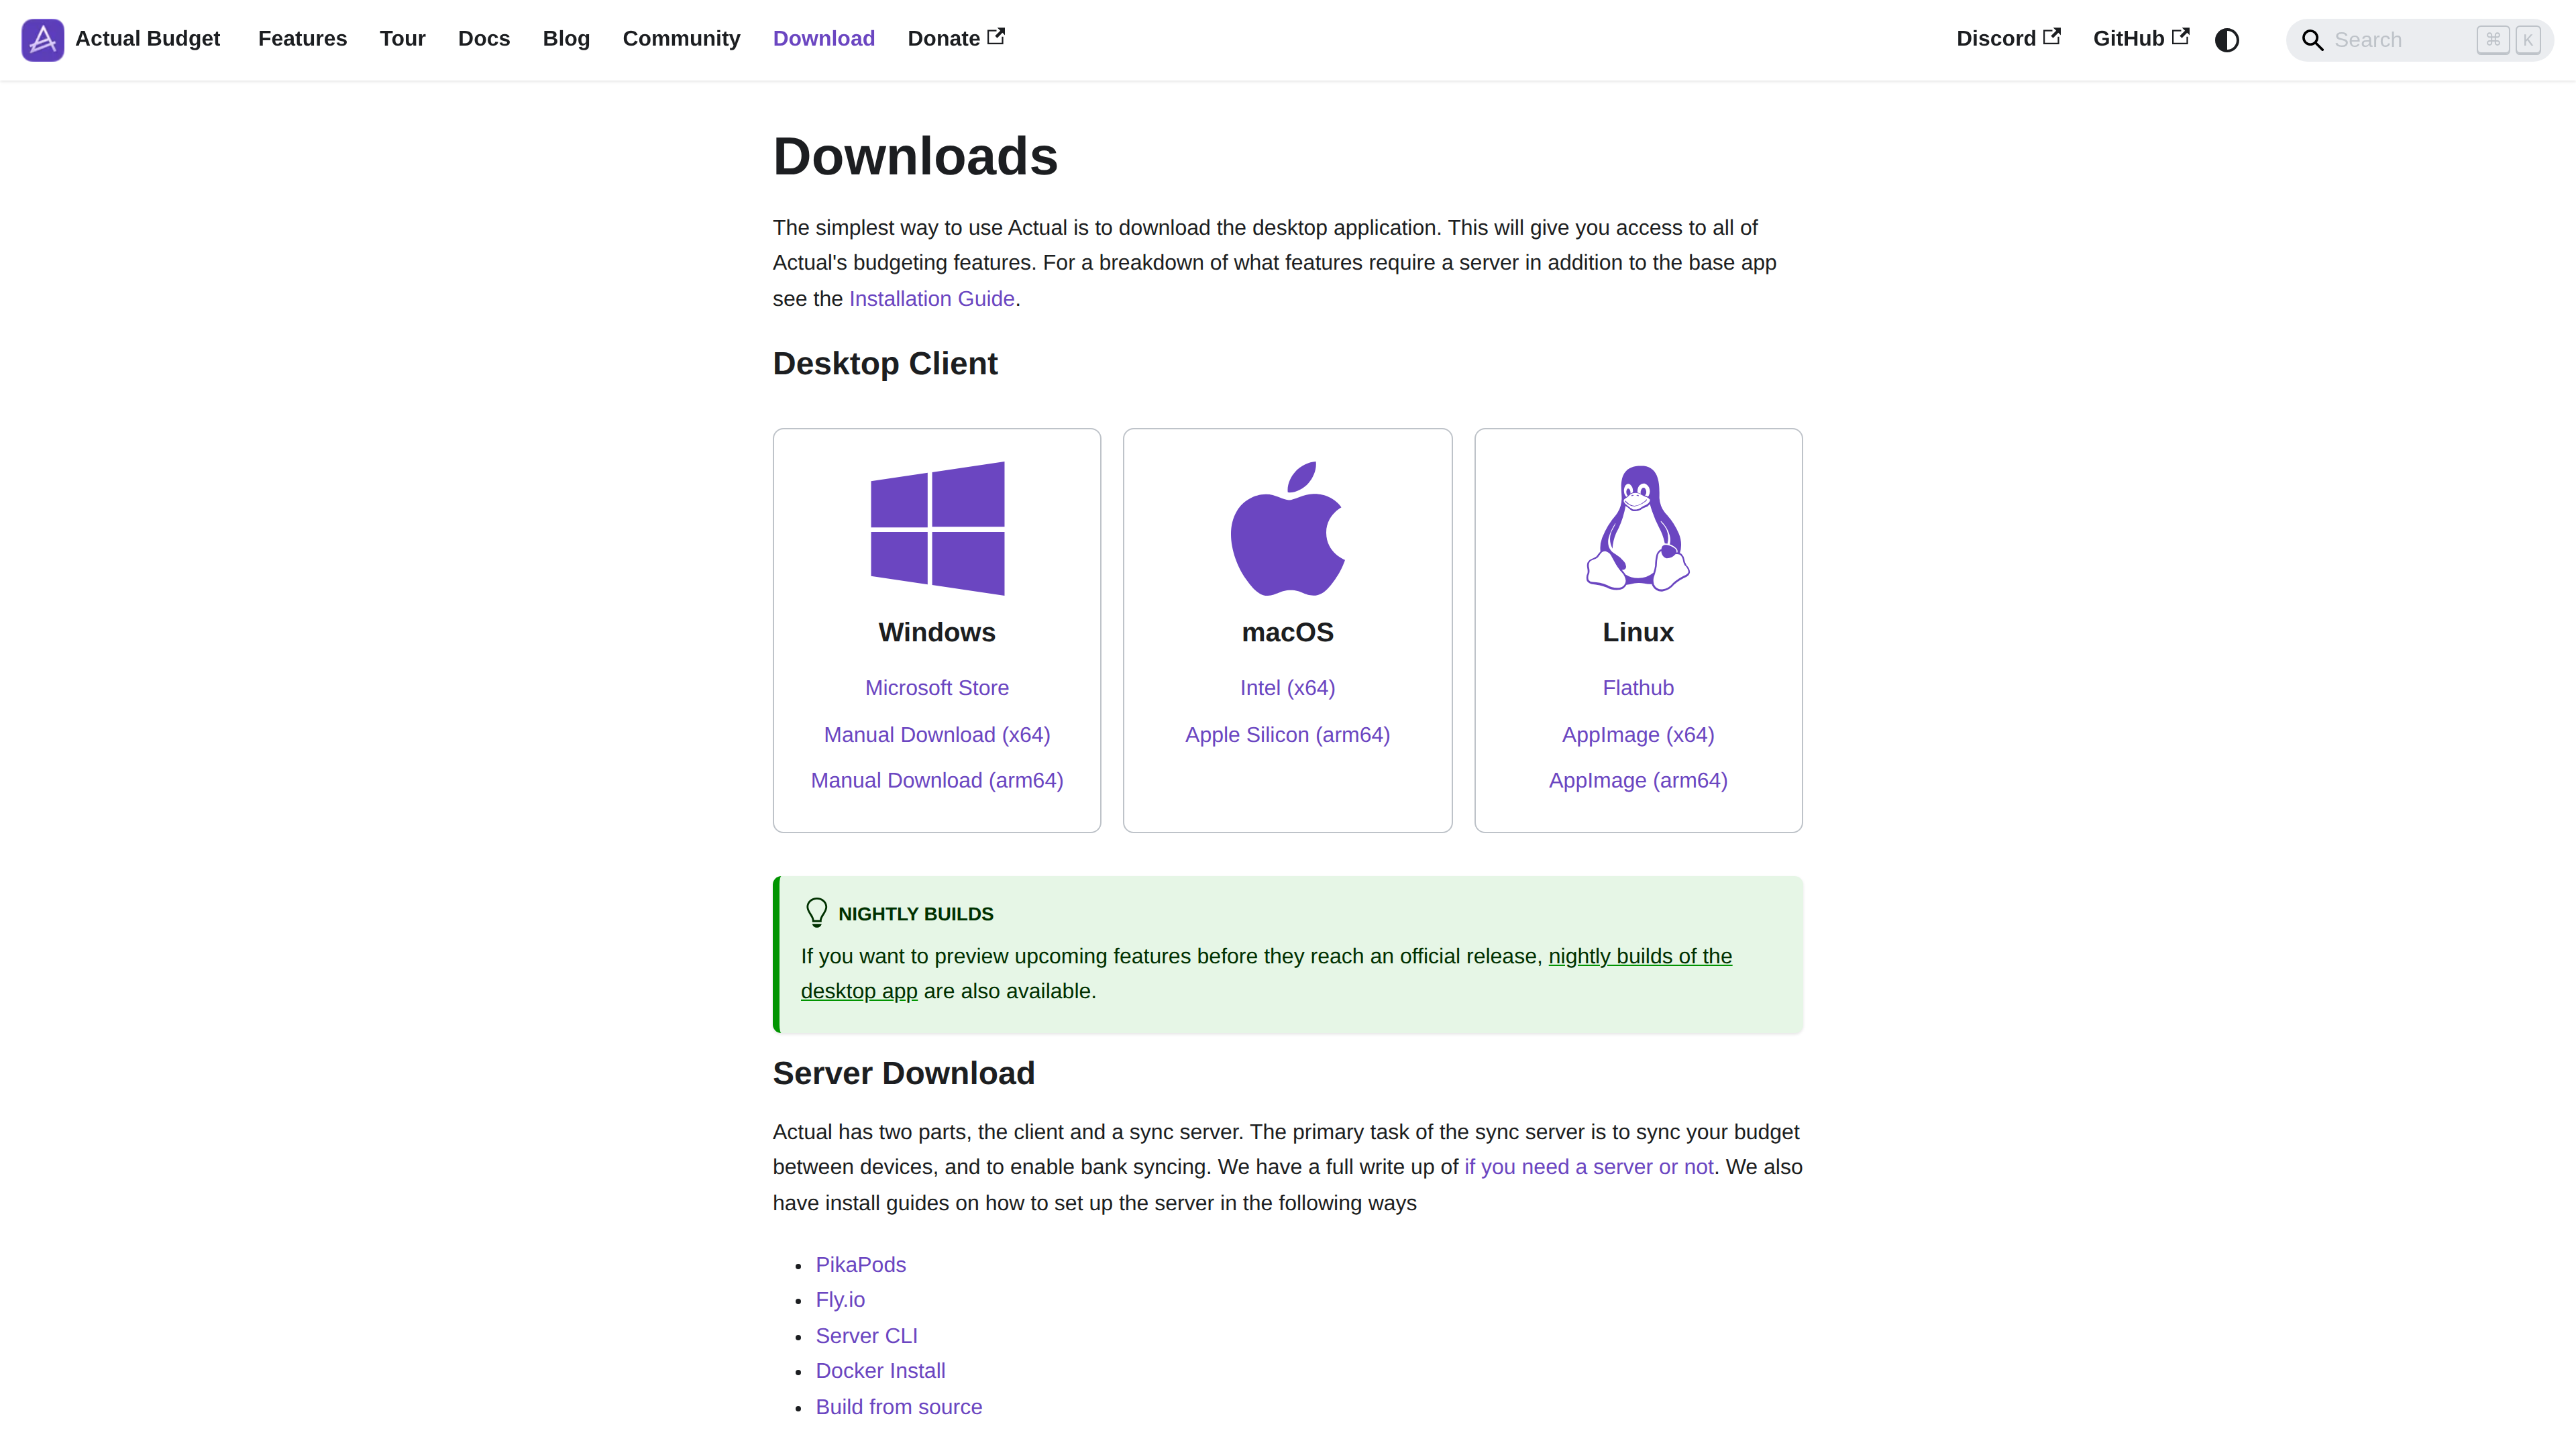2576x1449 pixels.
Task: Open the Tour page
Action: tap(402, 38)
